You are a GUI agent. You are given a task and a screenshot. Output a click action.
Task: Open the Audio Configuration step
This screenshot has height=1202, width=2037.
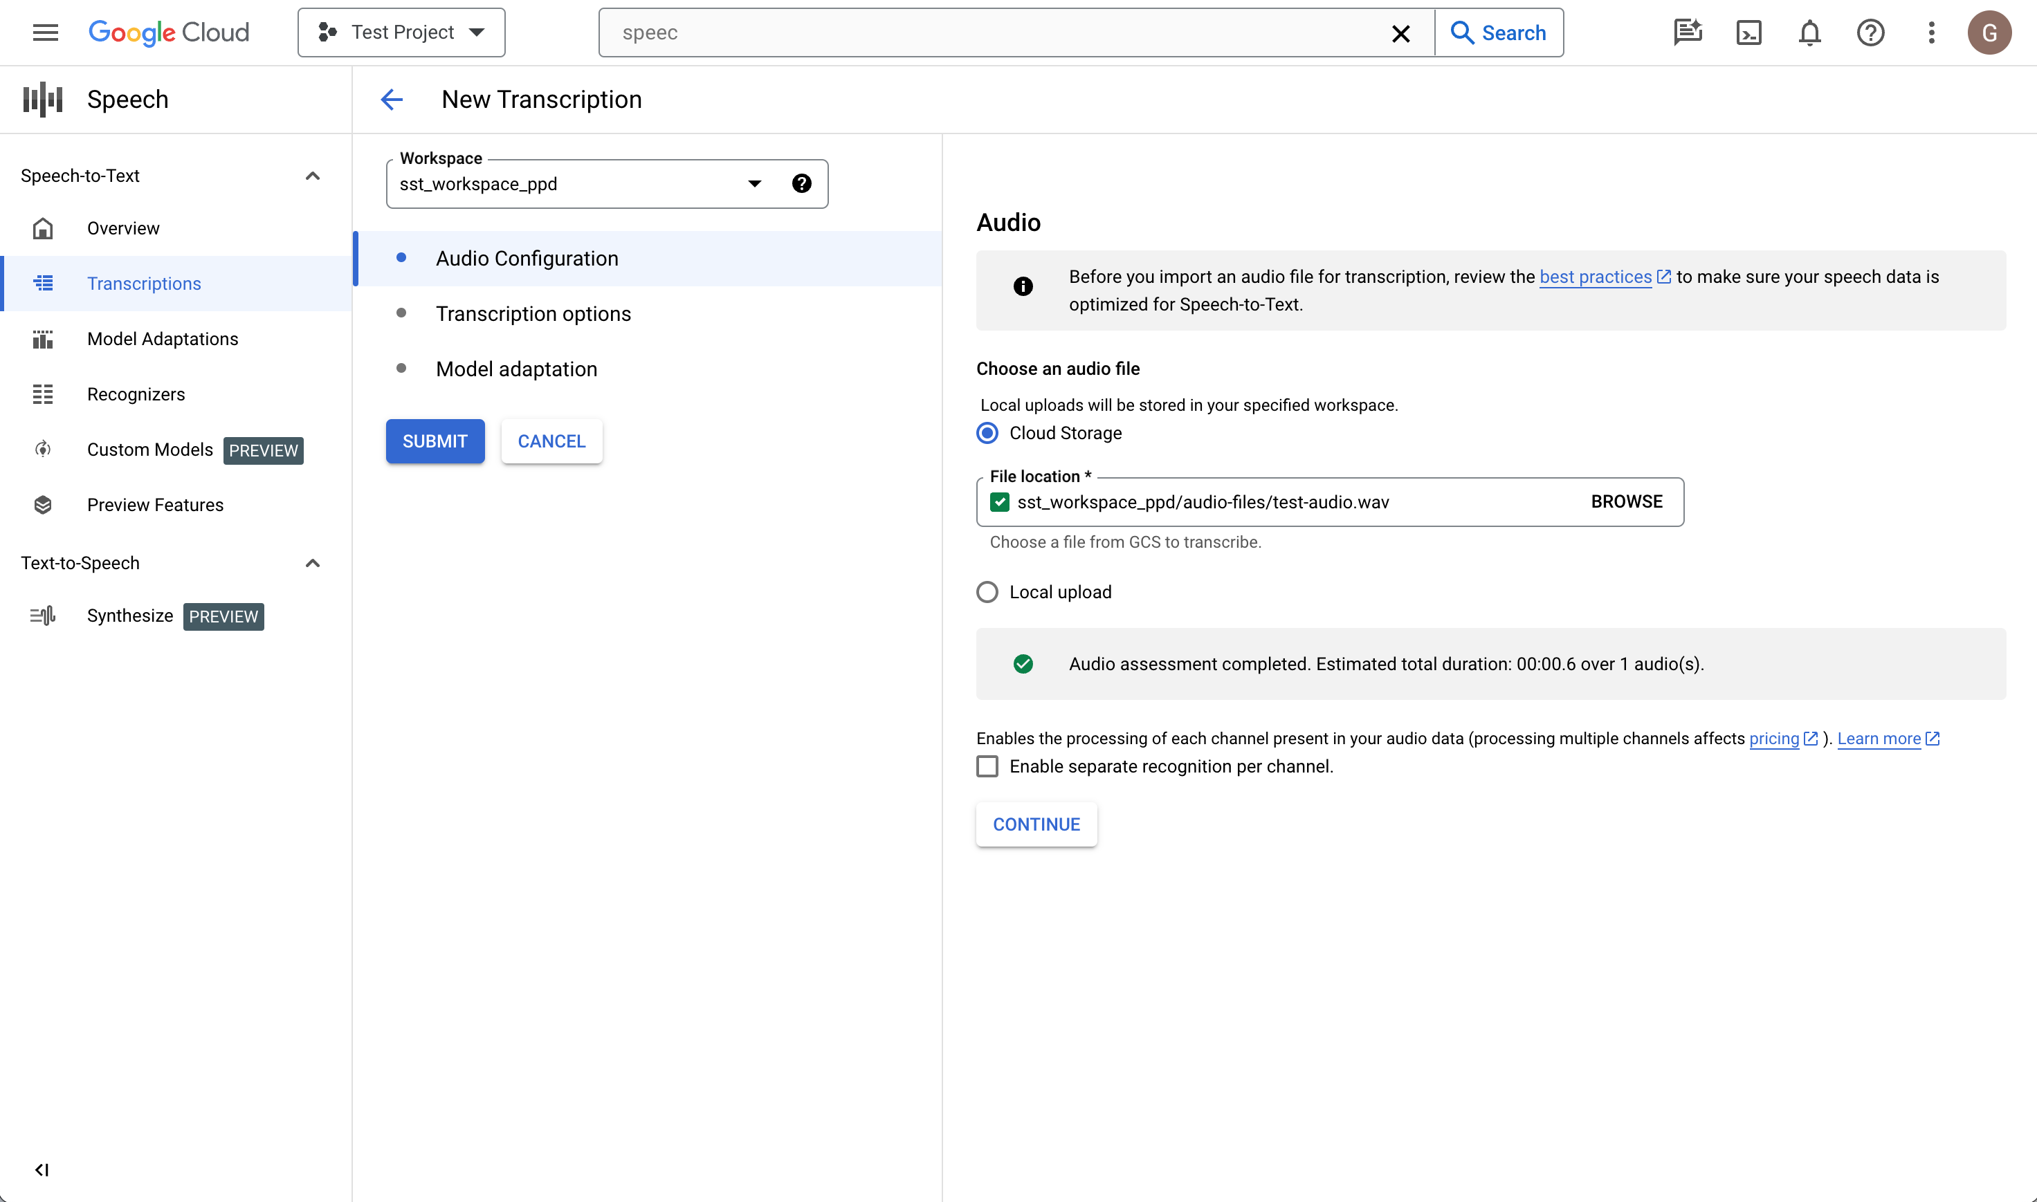527,259
